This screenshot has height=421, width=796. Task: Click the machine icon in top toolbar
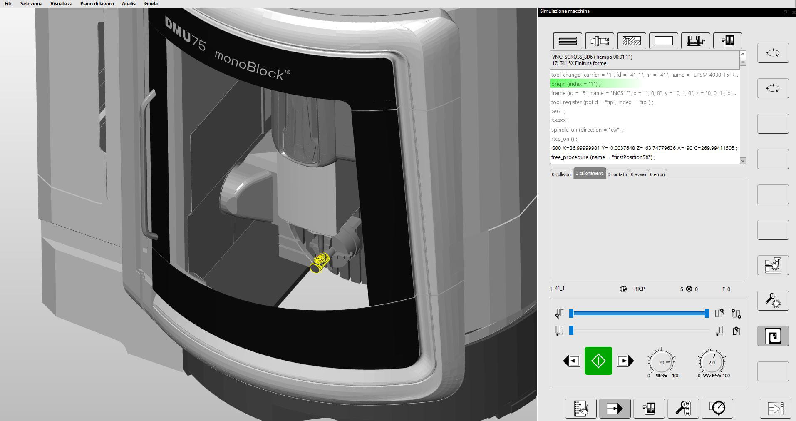point(728,41)
